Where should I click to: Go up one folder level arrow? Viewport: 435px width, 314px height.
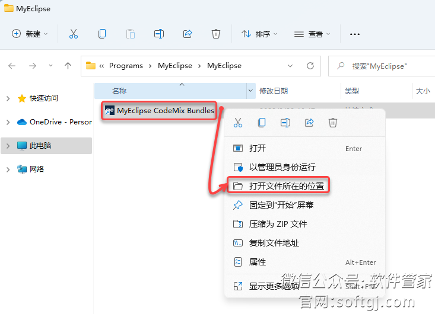point(68,66)
